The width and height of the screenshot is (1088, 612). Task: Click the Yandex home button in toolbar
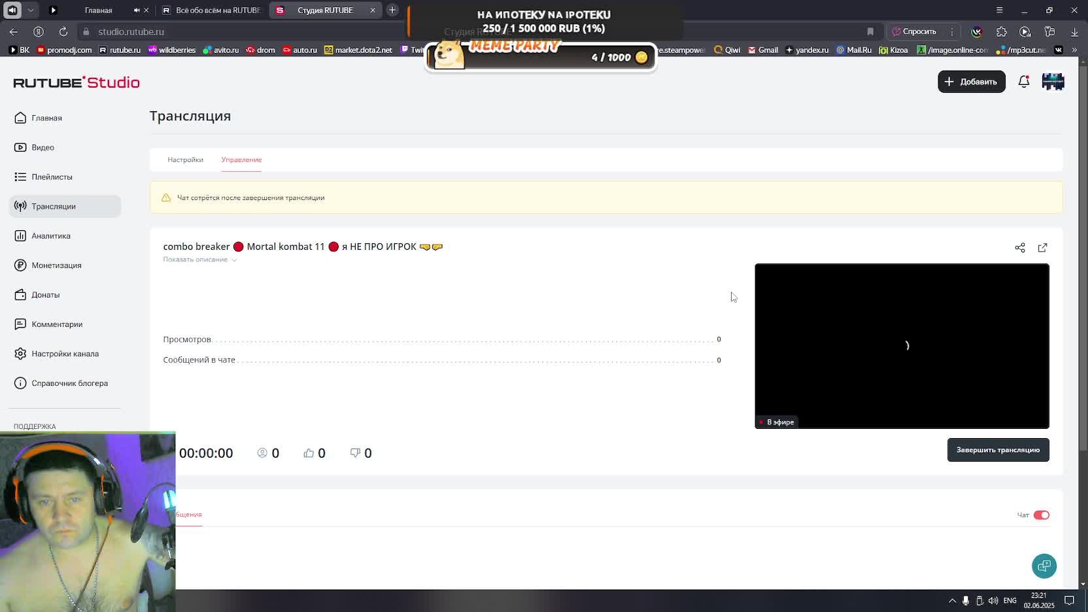39,31
